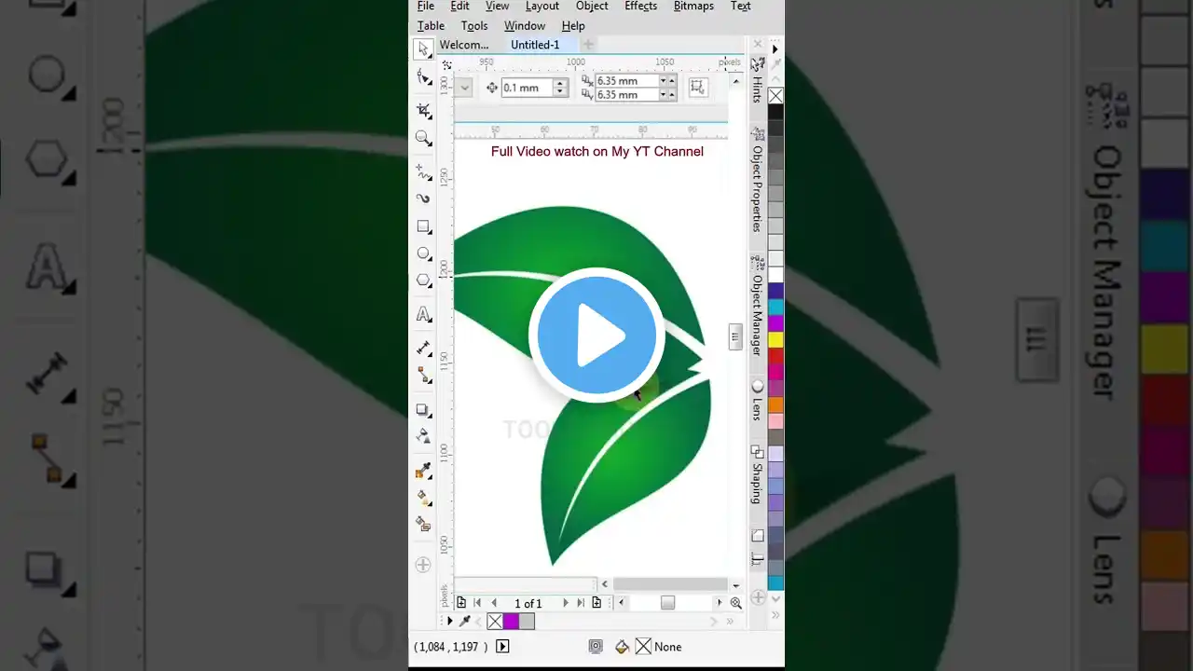Select the Freehand curve tool

point(423,172)
